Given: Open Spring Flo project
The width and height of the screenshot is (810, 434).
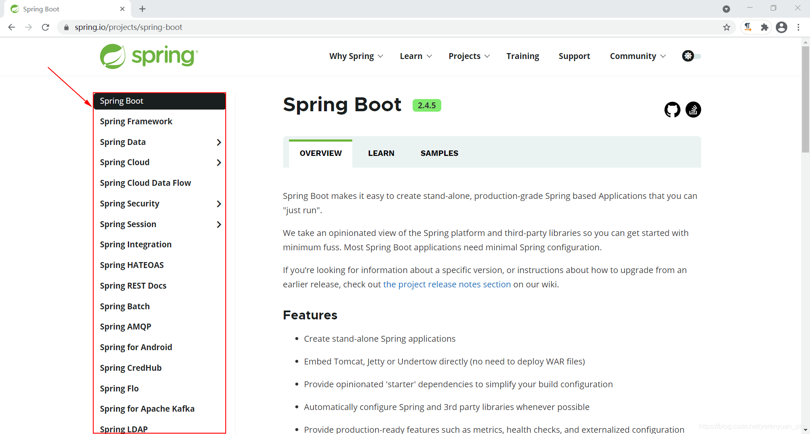Looking at the screenshot, I should [119, 389].
